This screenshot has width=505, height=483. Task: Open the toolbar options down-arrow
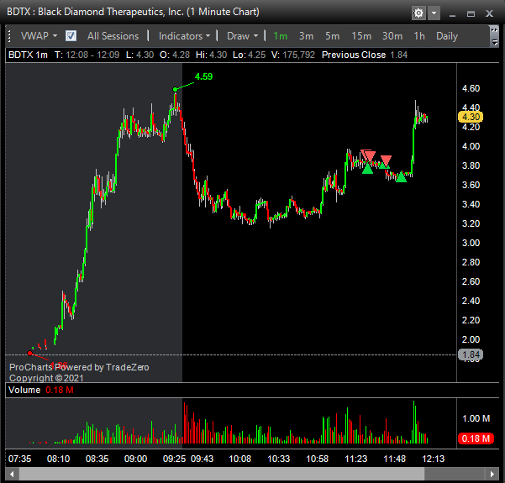point(494,42)
